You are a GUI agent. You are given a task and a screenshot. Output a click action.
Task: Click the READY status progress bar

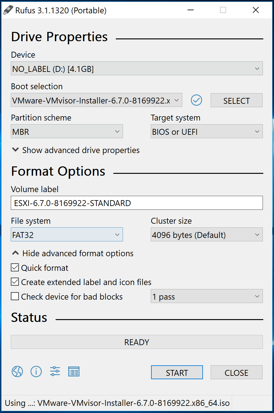(x=137, y=342)
